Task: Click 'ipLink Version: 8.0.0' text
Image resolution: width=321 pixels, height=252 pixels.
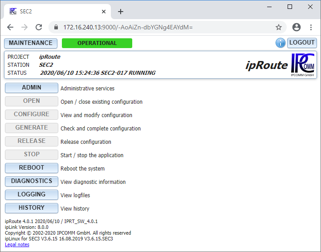Action: 27,227
